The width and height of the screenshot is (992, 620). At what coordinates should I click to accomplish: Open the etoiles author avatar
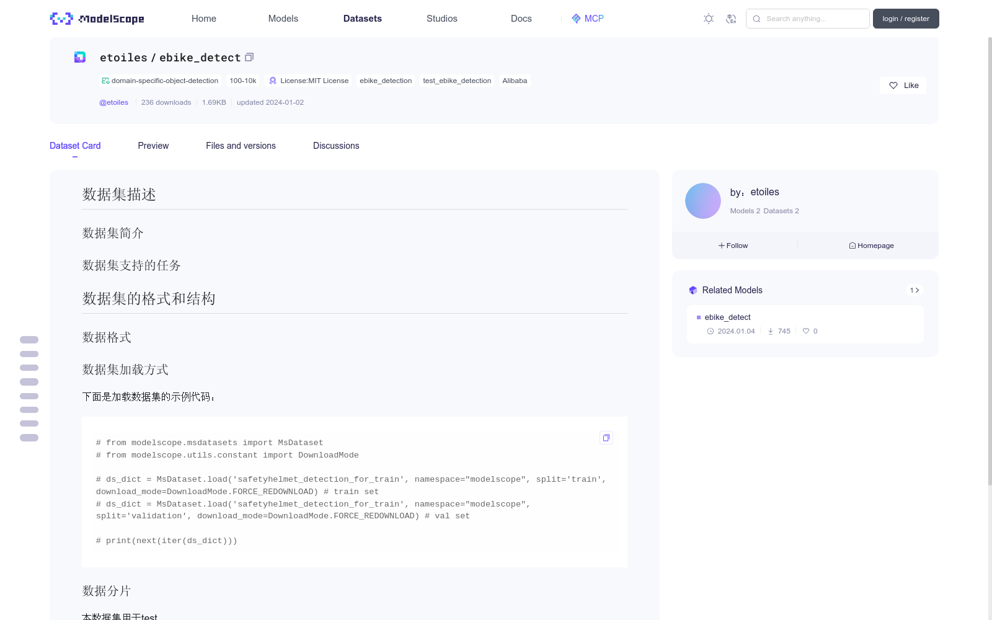(703, 201)
